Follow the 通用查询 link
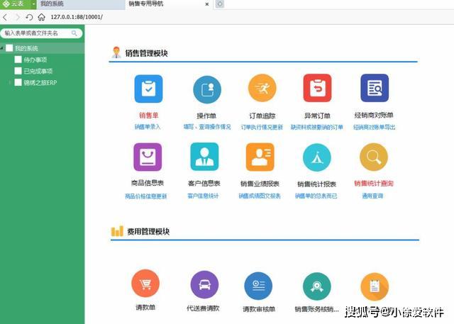454x324 pixels. point(372,196)
